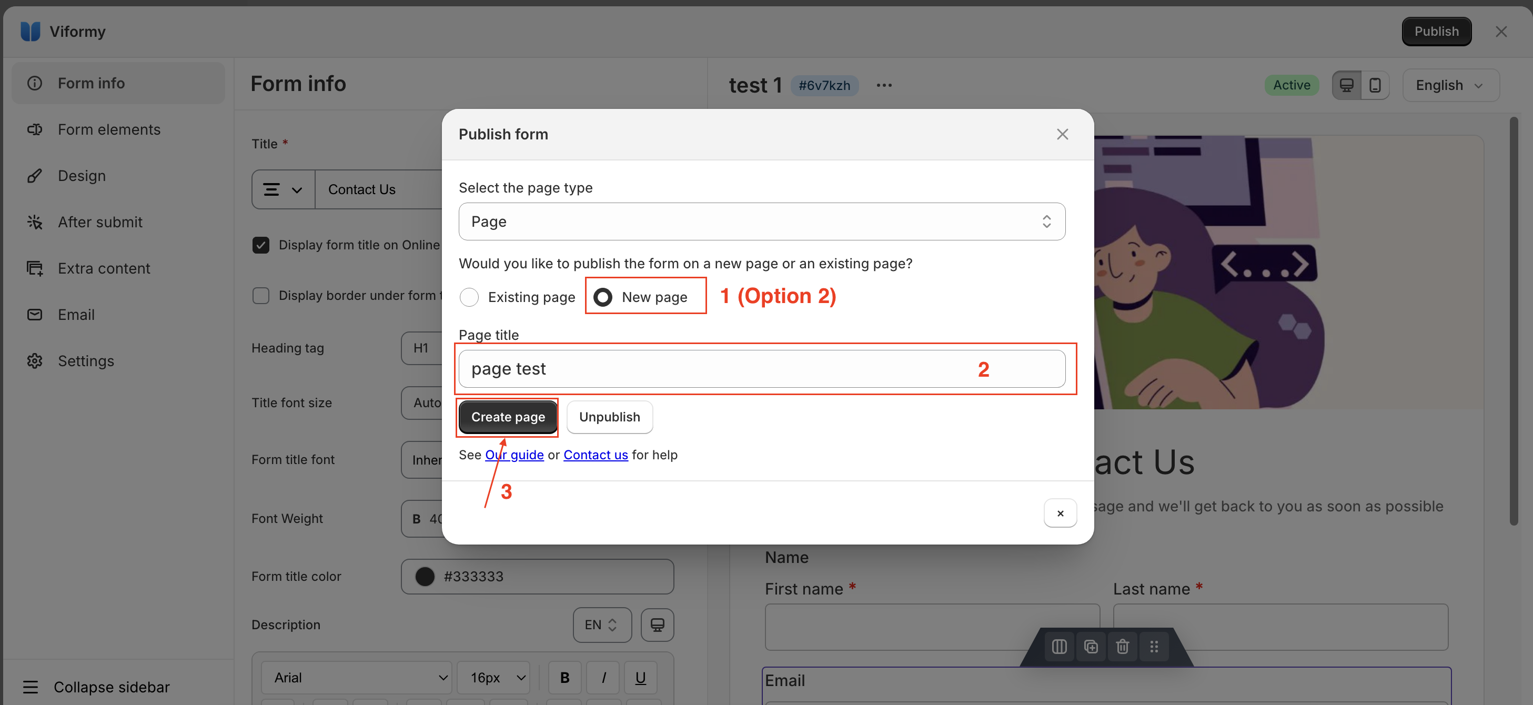Toggle italic formatting in editor
Image resolution: width=1533 pixels, height=705 pixels.
pyautogui.click(x=603, y=678)
